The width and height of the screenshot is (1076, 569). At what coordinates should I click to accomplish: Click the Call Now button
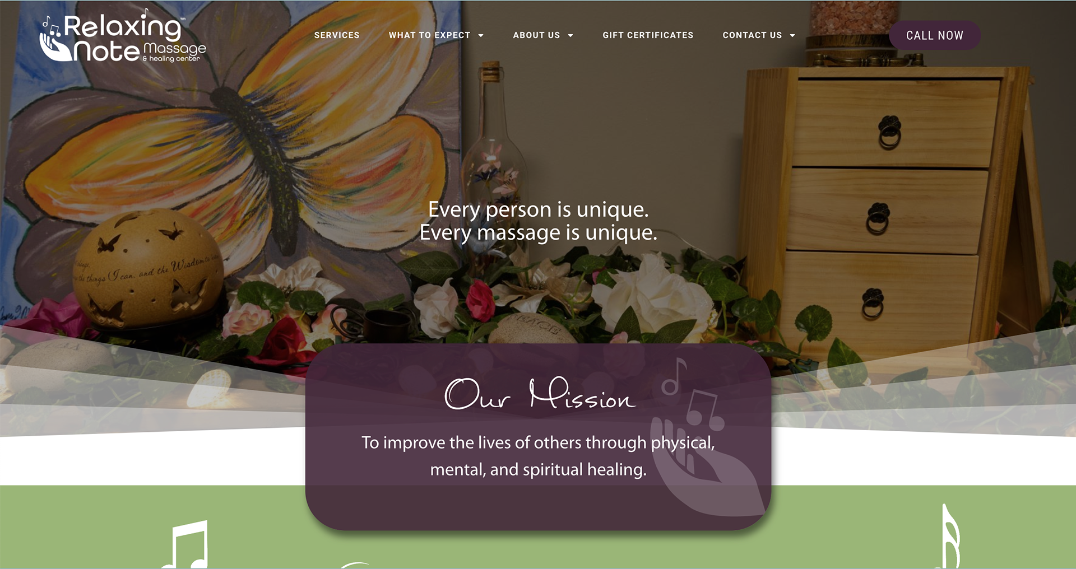tap(935, 35)
